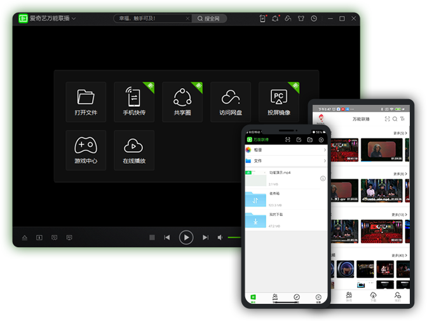Open the 共享圈 sharing circle

pos(182,102)
